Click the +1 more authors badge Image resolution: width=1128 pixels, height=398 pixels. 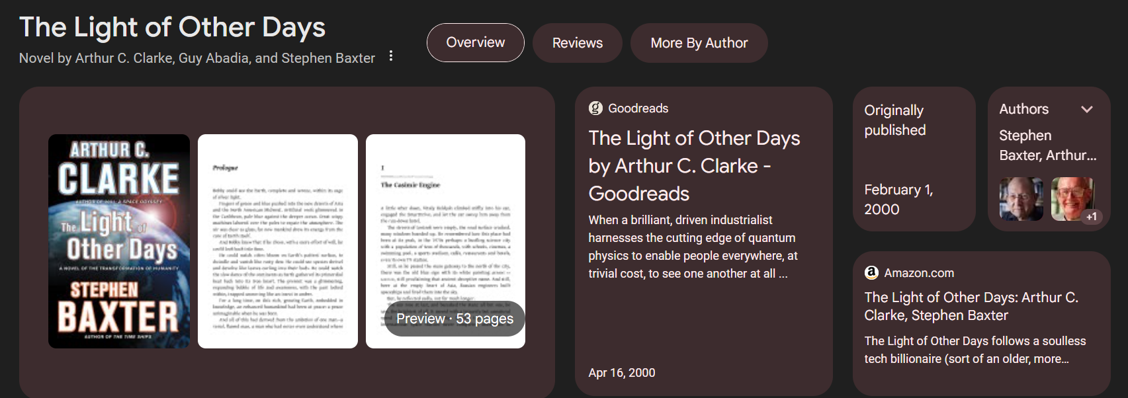coord(1091,217)
